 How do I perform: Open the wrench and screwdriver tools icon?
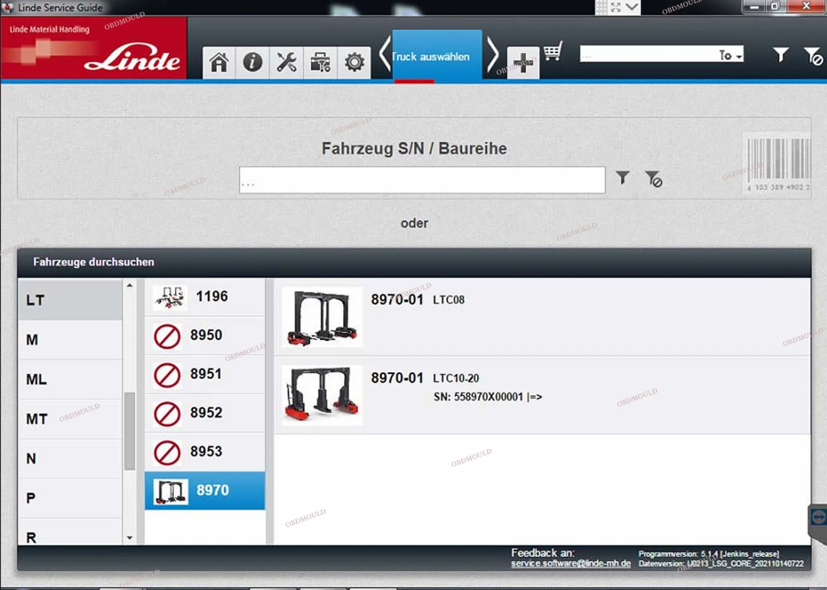(x=286, y=62)
